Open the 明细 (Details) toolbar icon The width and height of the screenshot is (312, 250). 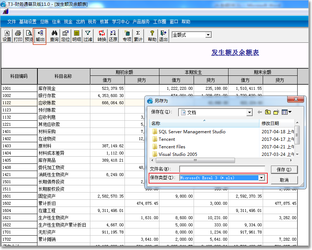77,36
